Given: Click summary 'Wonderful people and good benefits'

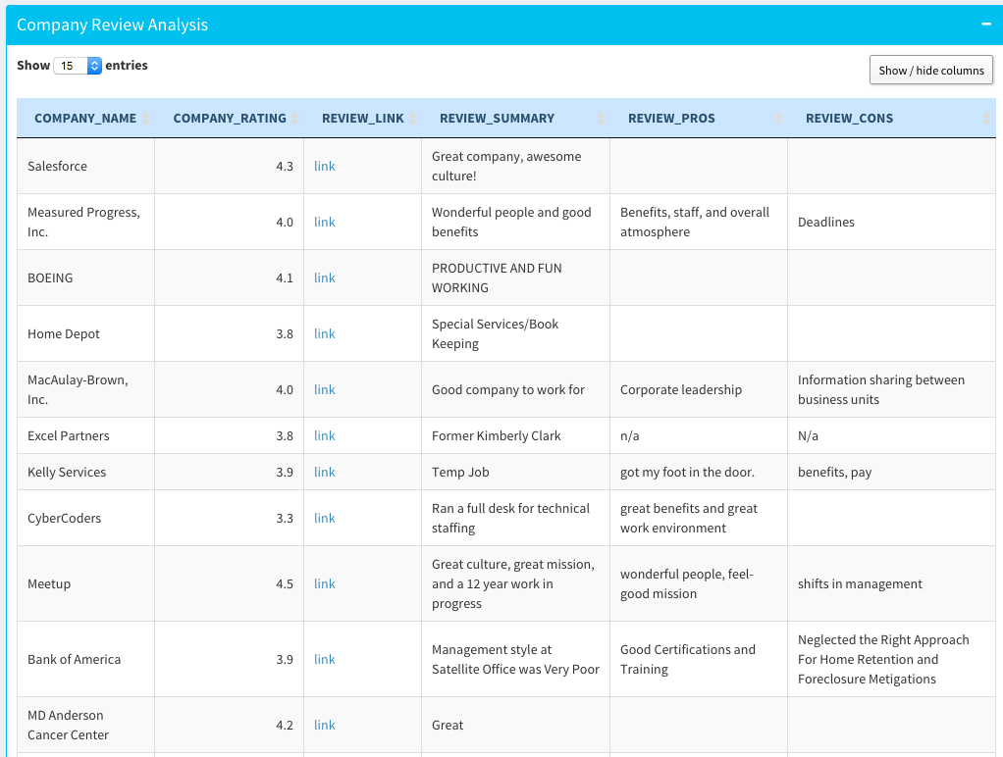Looking at the screenshot, I should (x=511, y=222).
